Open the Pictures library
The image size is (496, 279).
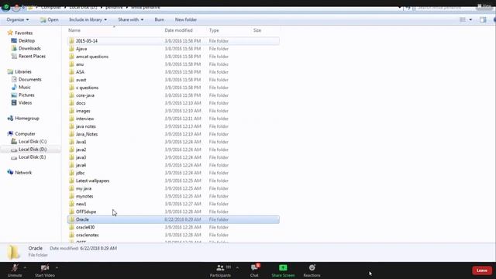pos(22,95)
